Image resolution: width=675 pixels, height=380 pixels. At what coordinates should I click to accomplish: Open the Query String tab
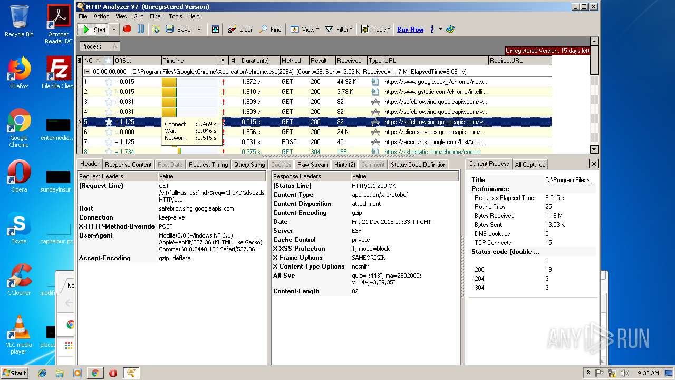point(249,165)
